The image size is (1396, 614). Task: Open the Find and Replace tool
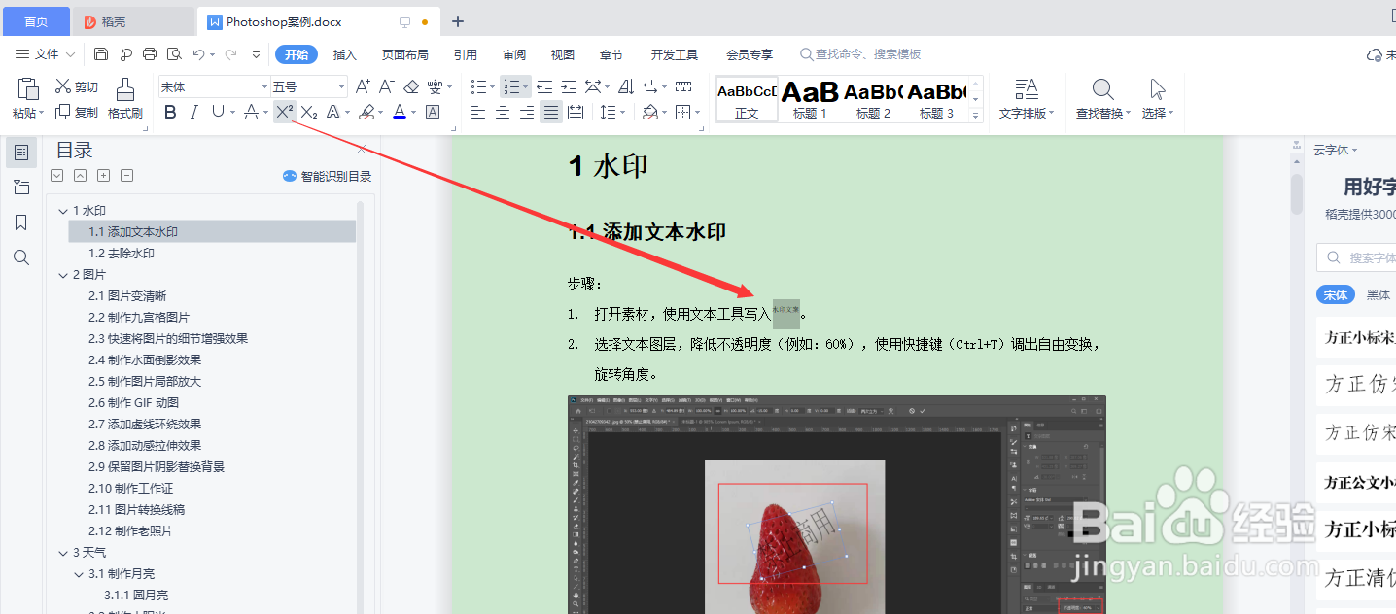click(1101, 97)
